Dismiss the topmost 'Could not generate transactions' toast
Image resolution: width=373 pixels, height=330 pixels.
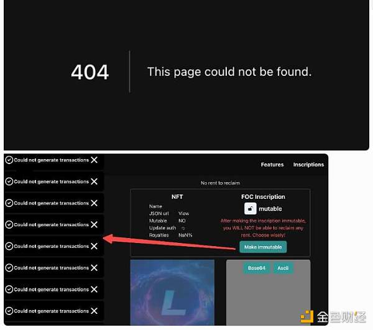(x=94, y=160)
